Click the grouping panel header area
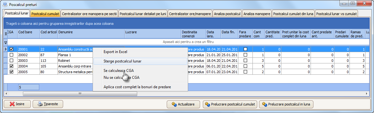 [x=187, y=24]
